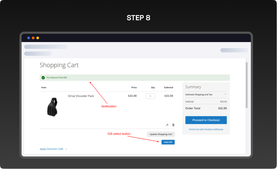277x169 pixels.
Task: Click the "You Deserve Free Gift!" notification message
Action: [57, 78]
